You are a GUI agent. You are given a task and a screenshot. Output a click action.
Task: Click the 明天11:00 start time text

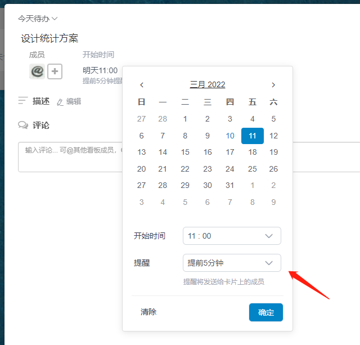100,70
